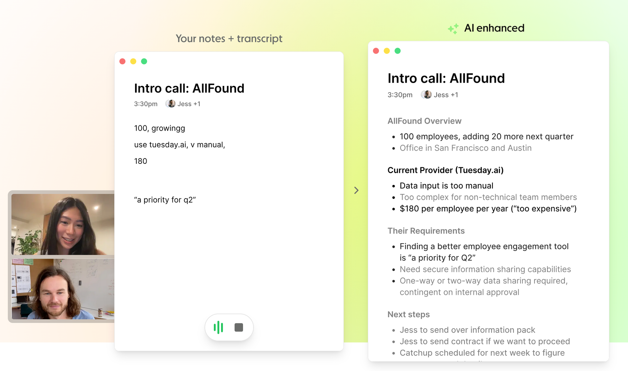
Task: Maximize the AI enhanced window with the green dot
Action: (x=398, y=51)
